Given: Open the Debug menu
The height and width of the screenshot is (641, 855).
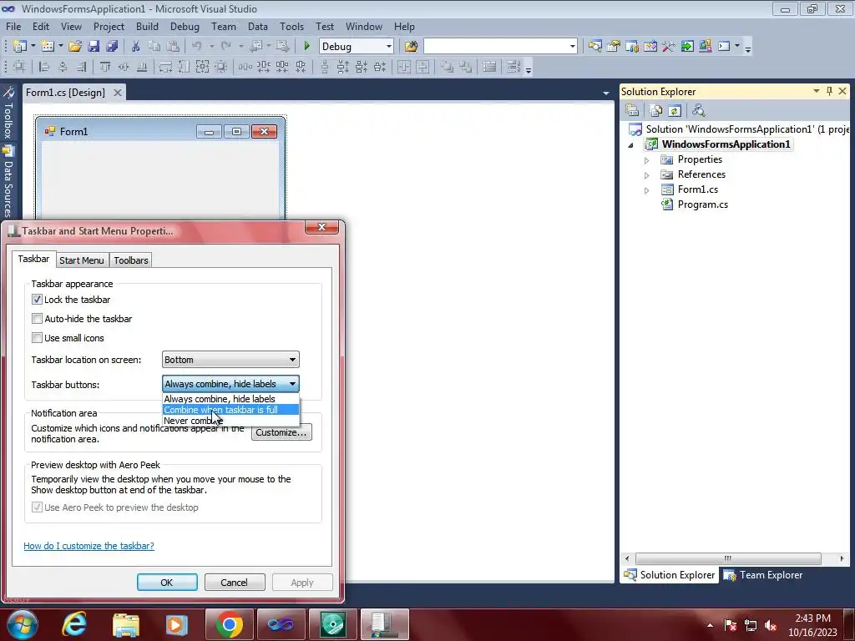Looking at the screenshot, I should [185, 26].
